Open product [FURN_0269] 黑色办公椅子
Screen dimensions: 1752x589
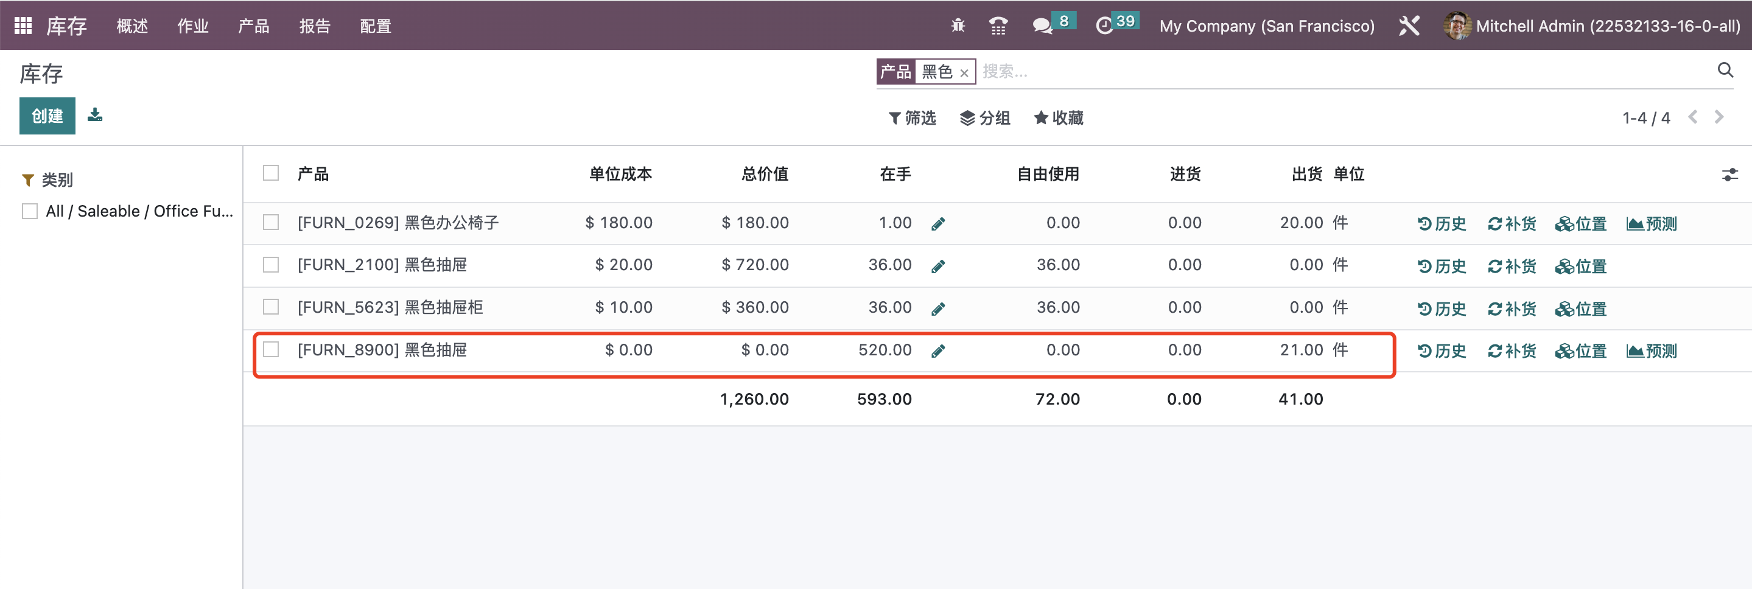398,223
